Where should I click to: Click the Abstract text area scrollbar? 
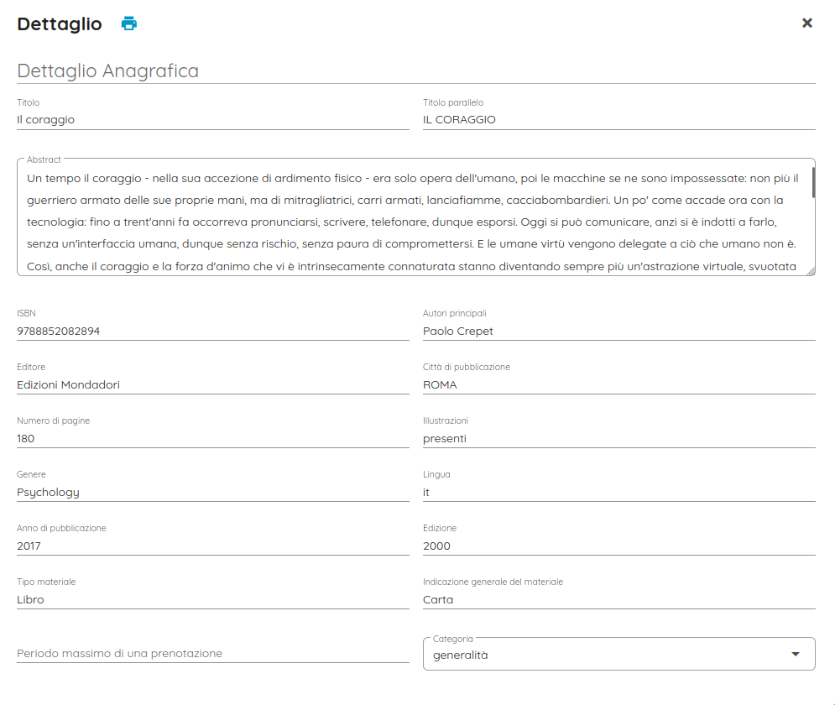pos(813,182)
